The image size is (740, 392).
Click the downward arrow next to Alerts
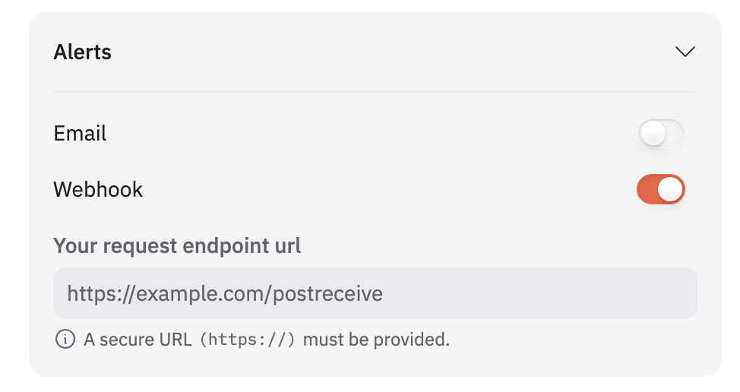click(x=685, y=52)
